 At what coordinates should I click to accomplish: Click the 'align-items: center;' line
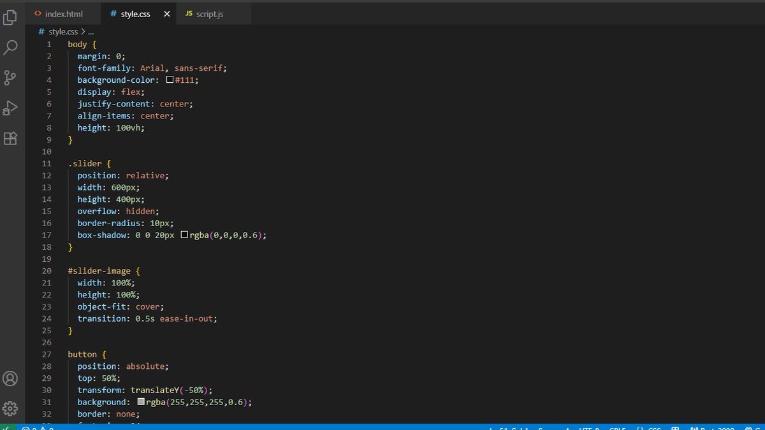126,116
